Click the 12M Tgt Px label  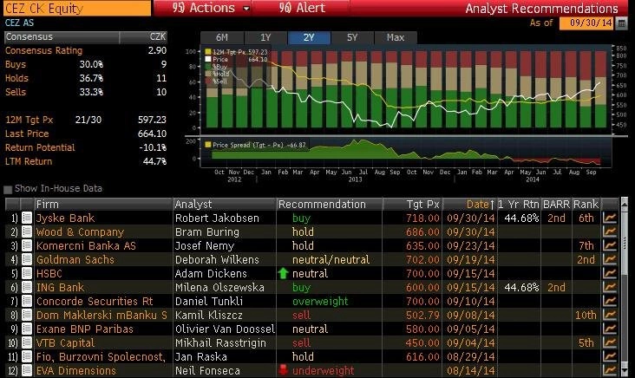click(x=29, y=120)
